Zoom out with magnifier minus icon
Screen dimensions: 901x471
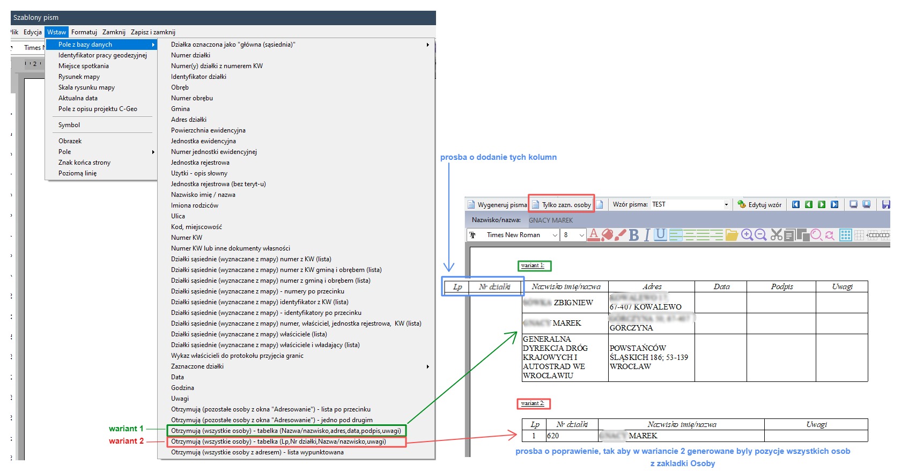click(760, 234)
